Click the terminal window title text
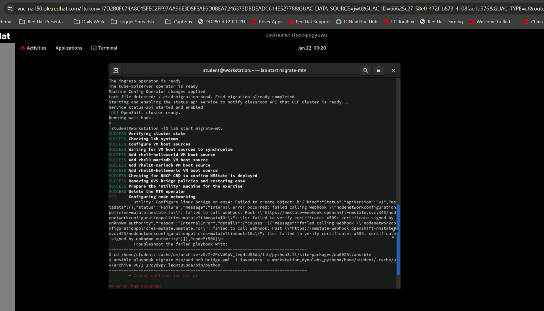This screenshot has width=544, height=311. (255, 70)
